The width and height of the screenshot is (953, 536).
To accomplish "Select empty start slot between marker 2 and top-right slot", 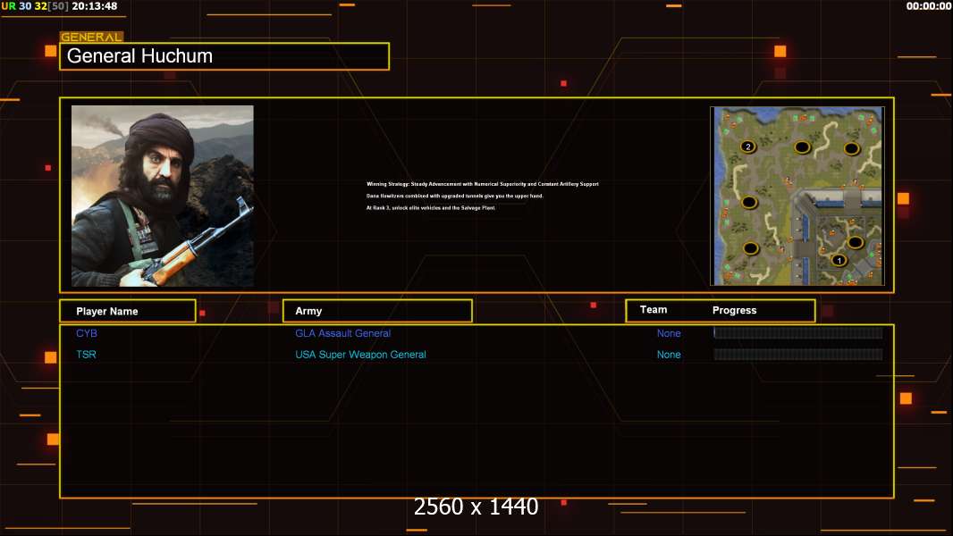I will pos(802,147).
